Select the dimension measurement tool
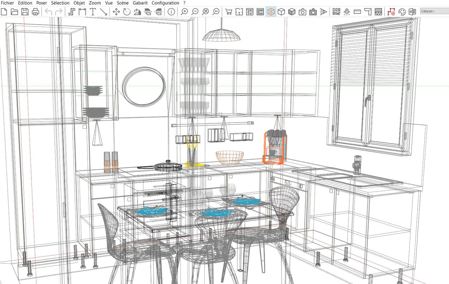The image size is (449, 284). 82,12
